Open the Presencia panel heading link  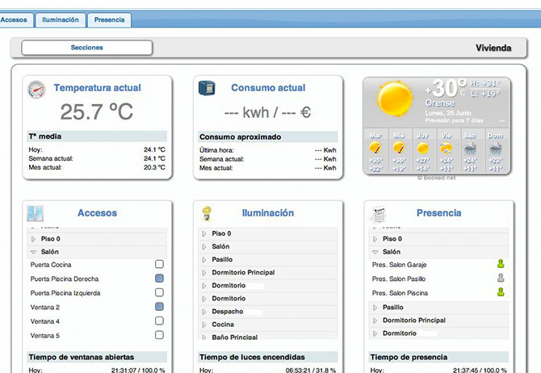[x=439, y=213]
